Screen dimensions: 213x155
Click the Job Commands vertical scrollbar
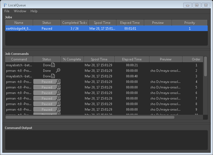click(206, 67)
